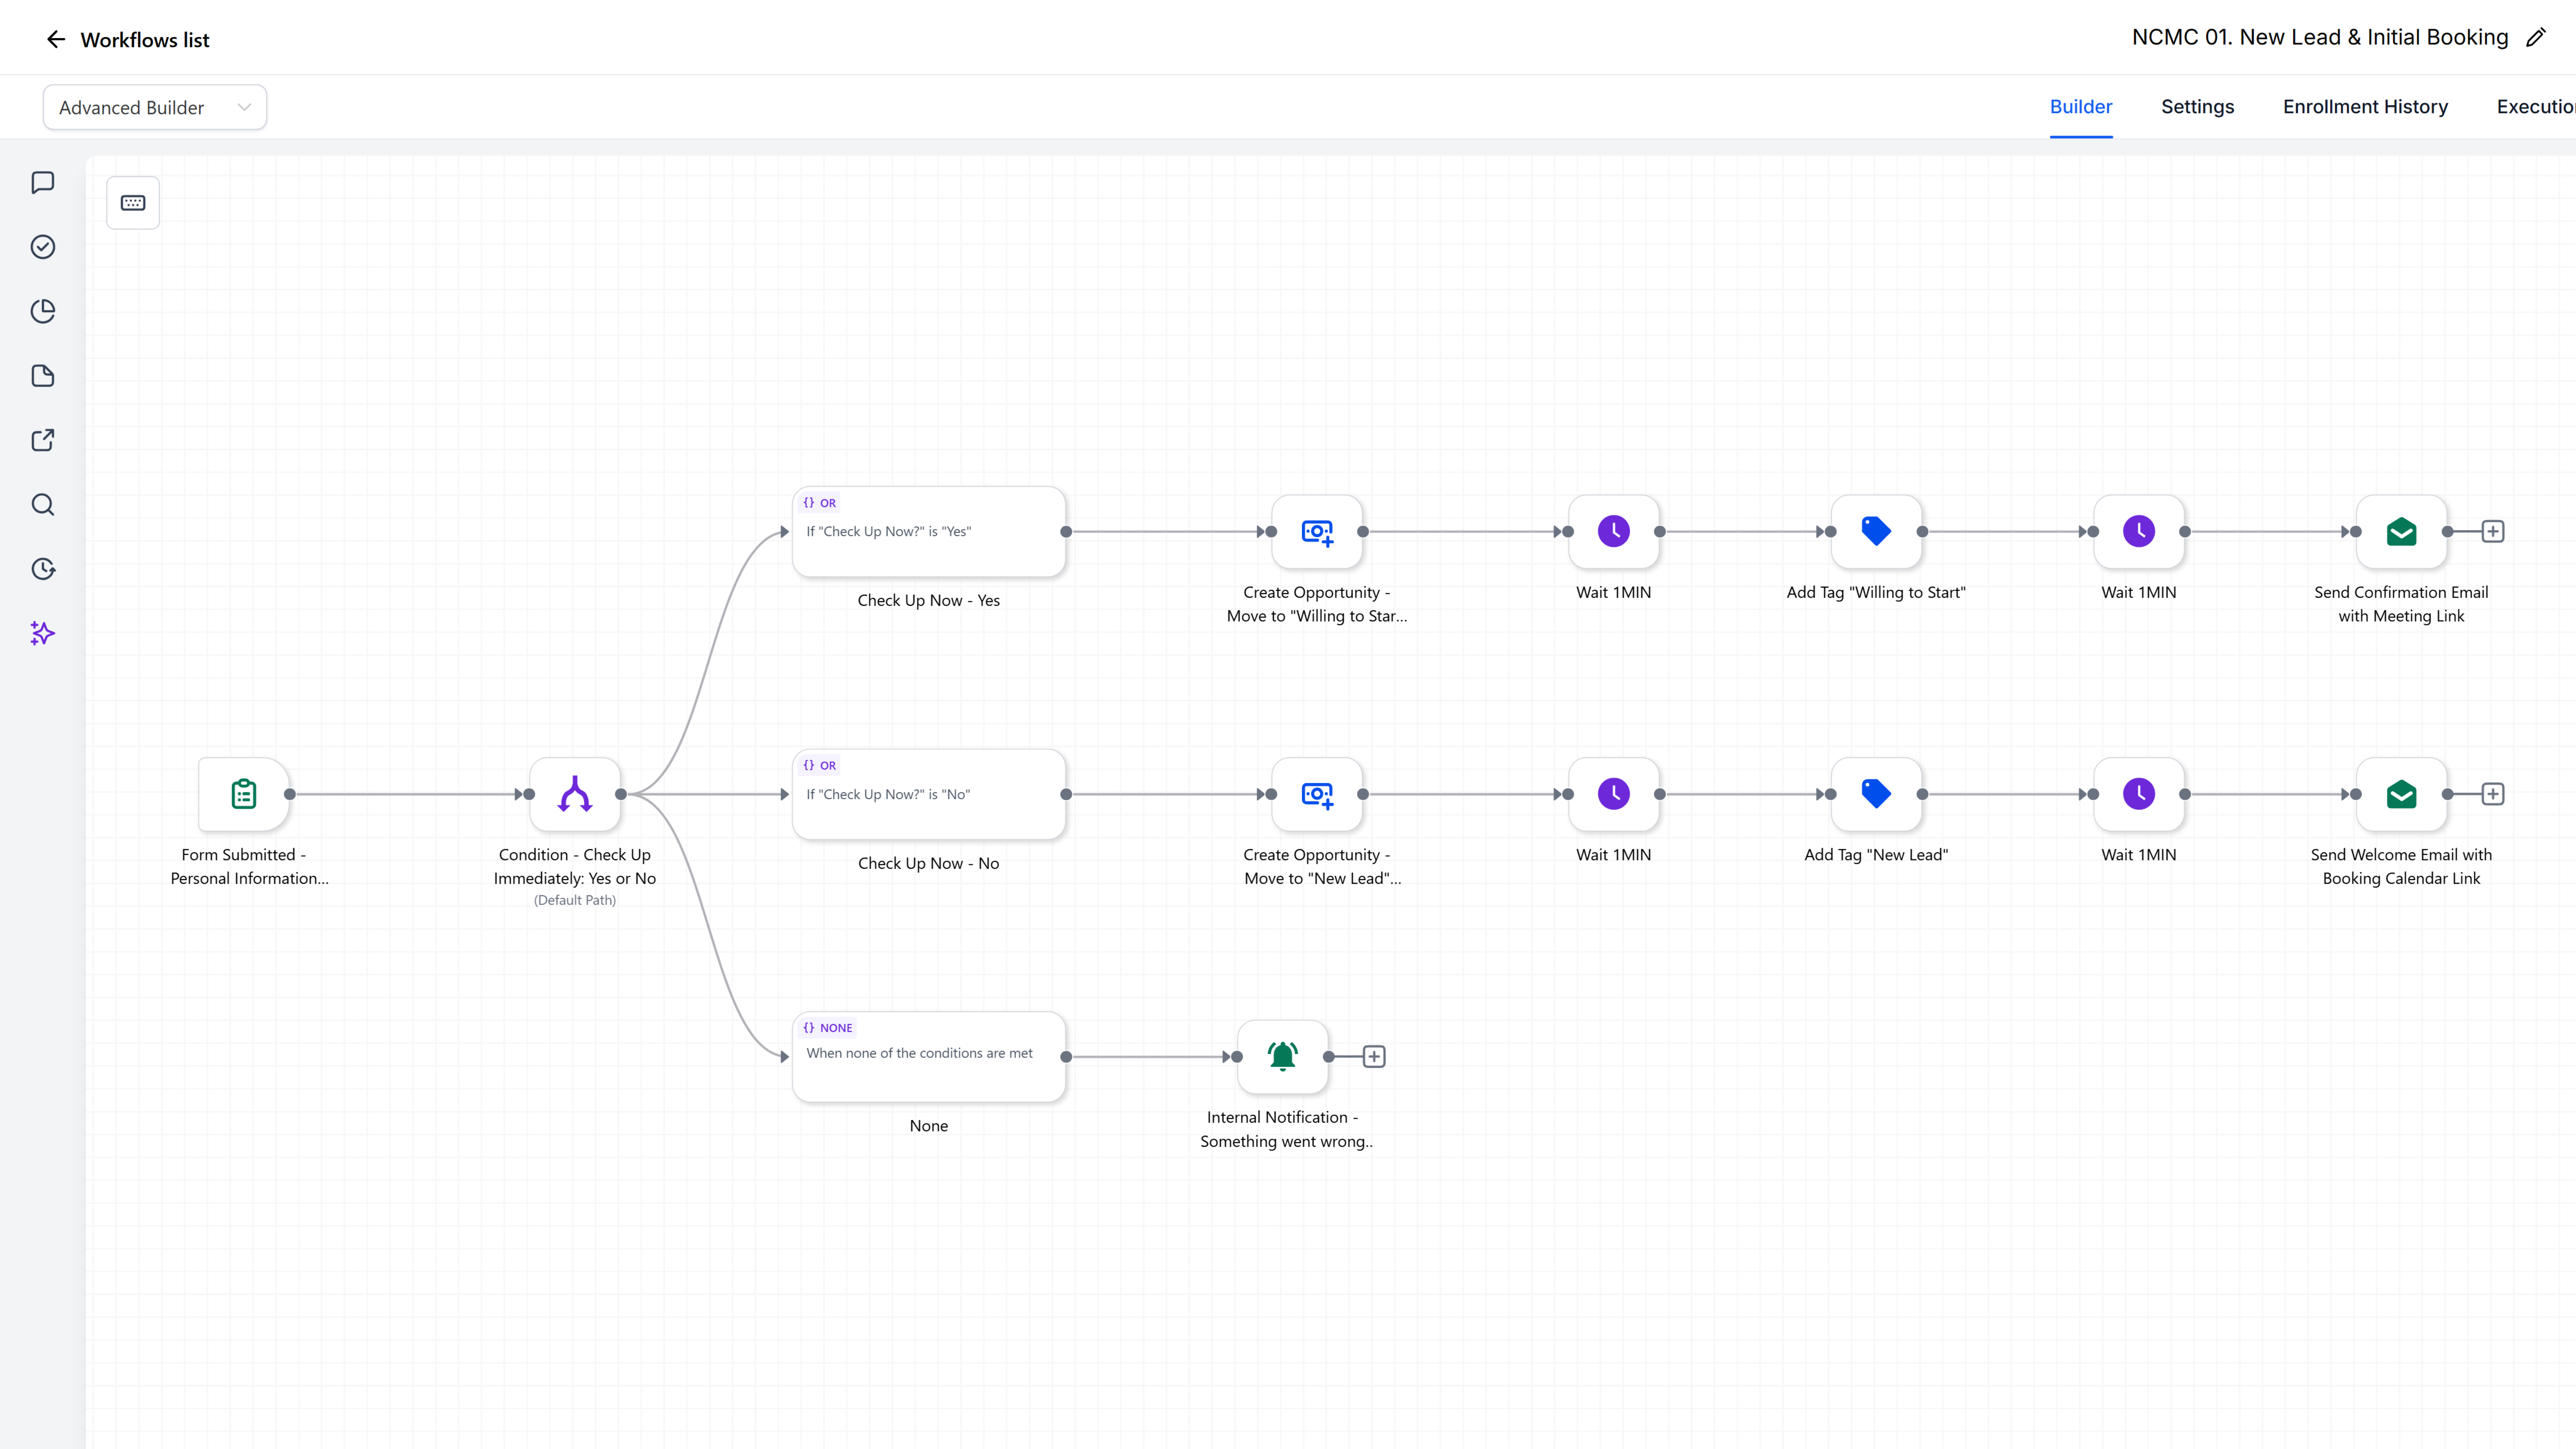Open the version history clock sidebar icon
Viewport: 2576px width, 1449px height.
[43, 569]
